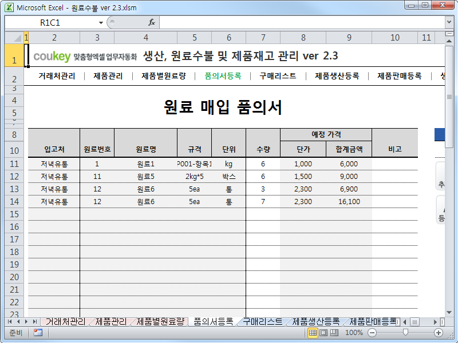This screenshot has width=458, height=343.
Task: Click the coukey logo
Action: point(52,56)
